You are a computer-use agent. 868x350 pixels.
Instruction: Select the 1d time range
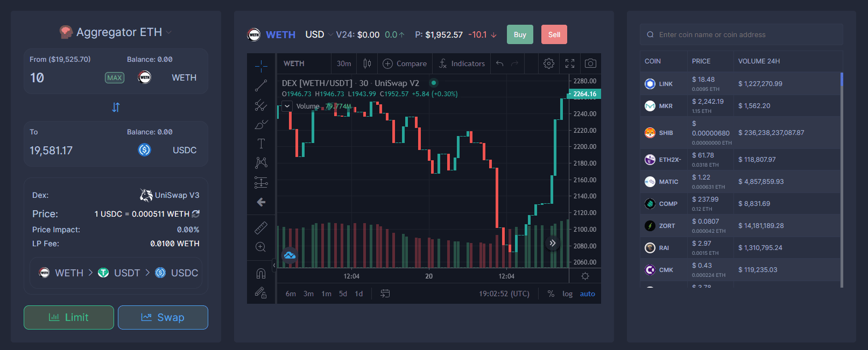[359, 294]
